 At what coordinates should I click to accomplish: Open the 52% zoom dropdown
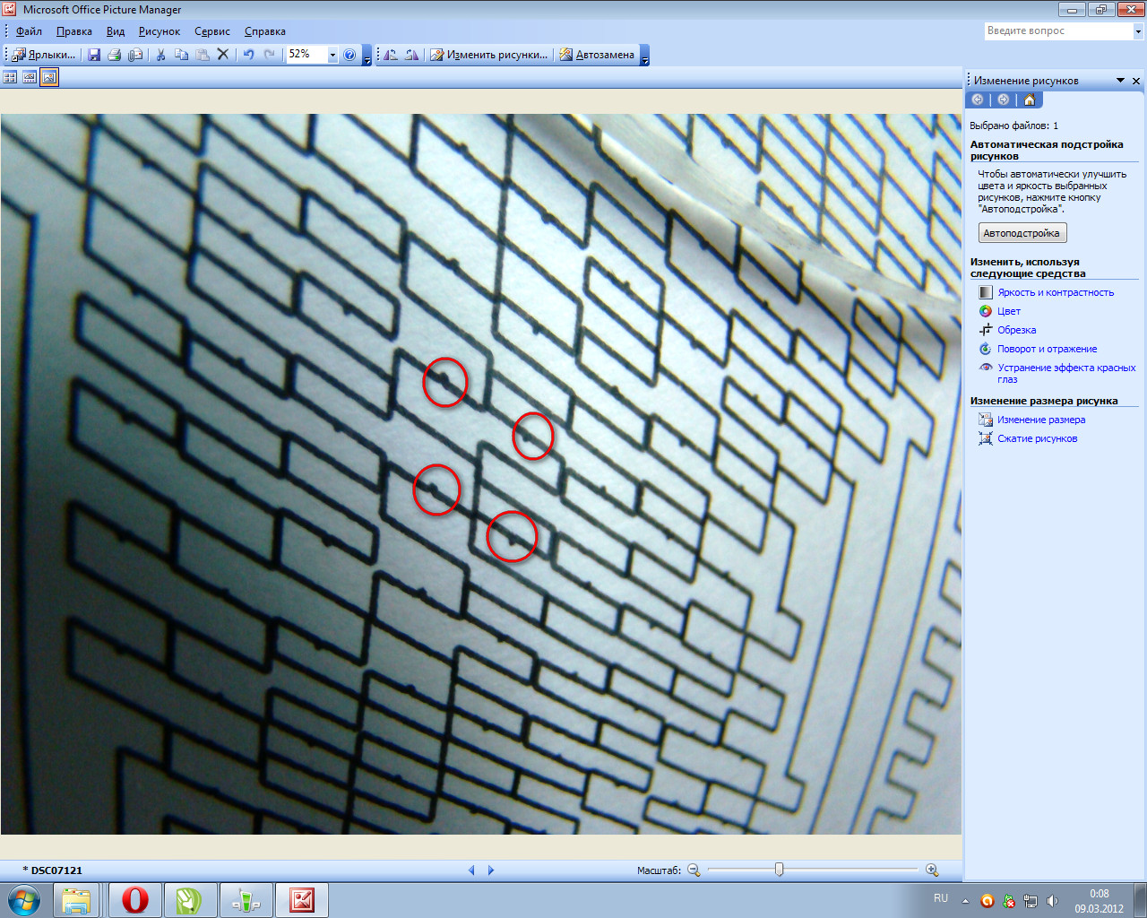(332, 55)
